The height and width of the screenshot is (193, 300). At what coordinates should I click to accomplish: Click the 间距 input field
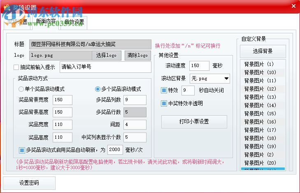(x=135, y=125)
